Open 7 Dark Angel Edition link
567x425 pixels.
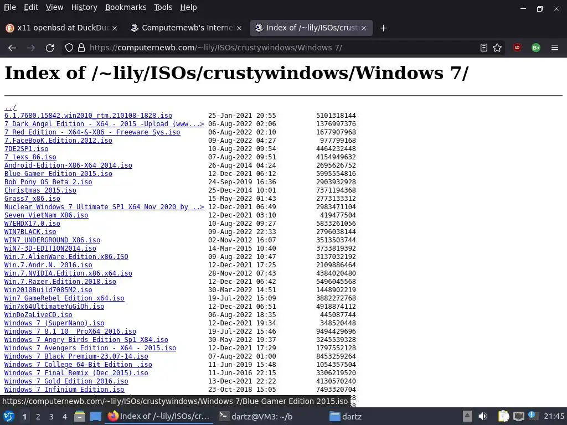pos(104,124)
